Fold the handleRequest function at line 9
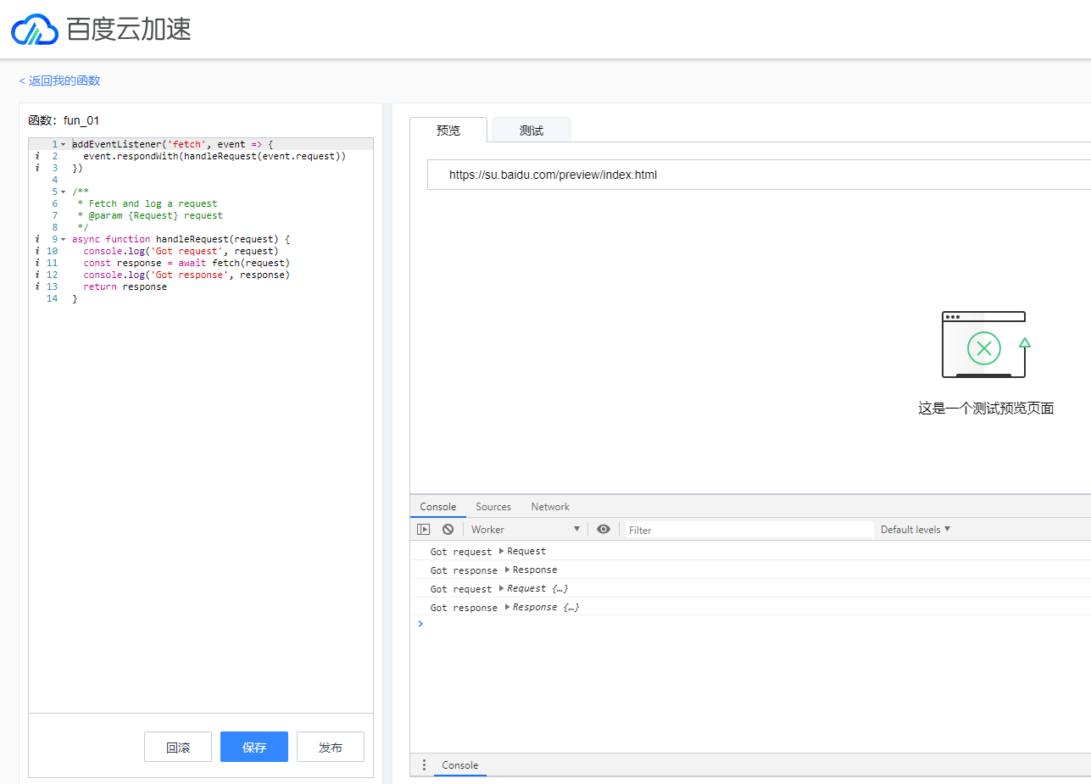This screenshot has width=1091, height=784. 64,240
